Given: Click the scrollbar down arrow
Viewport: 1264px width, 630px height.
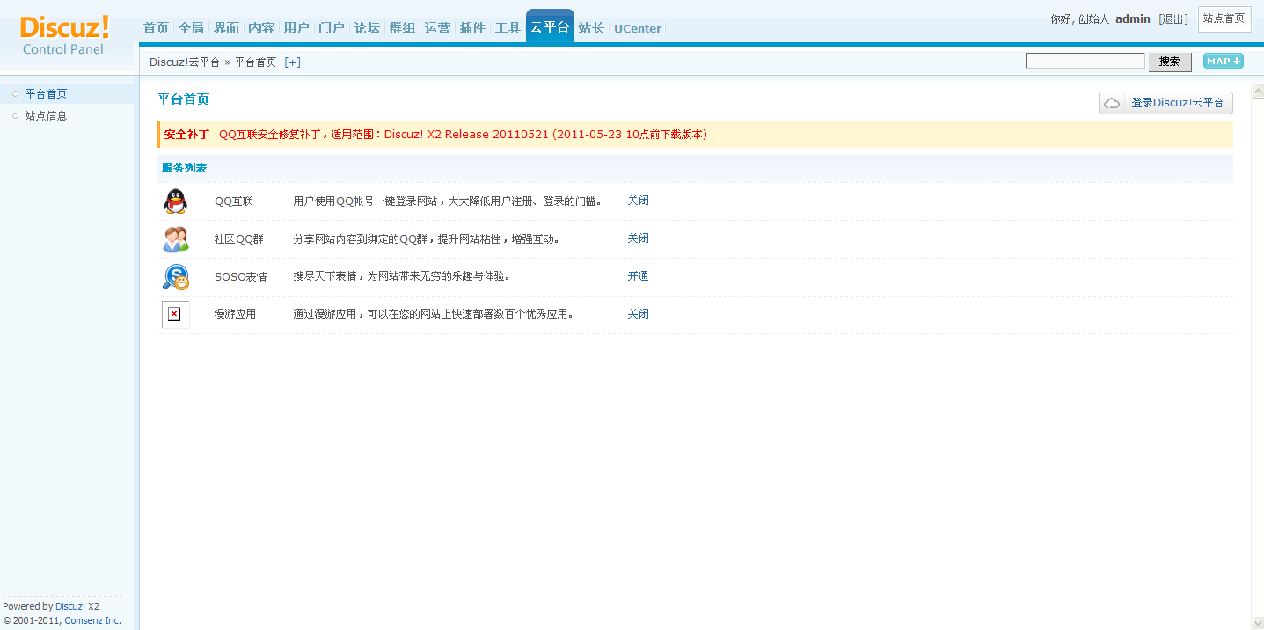Looking at the screenshot, I should tap(1258, 623).
